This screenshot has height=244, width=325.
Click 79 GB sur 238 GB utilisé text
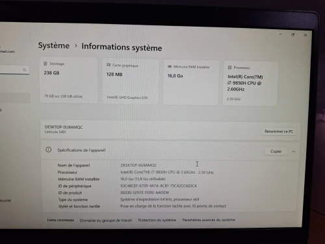63,96
